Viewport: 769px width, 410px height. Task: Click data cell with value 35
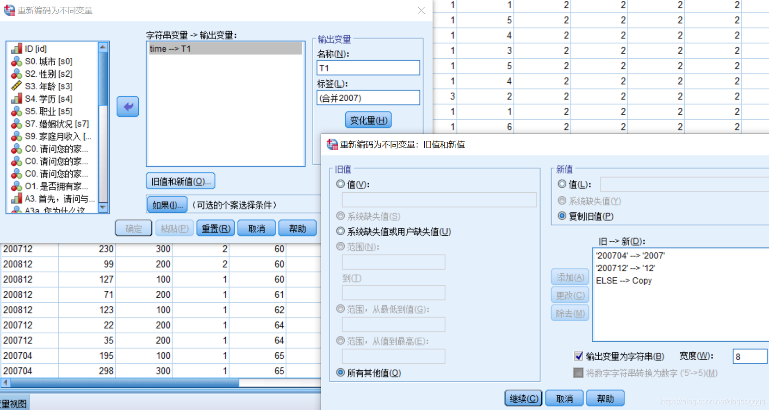click(87, 340)
